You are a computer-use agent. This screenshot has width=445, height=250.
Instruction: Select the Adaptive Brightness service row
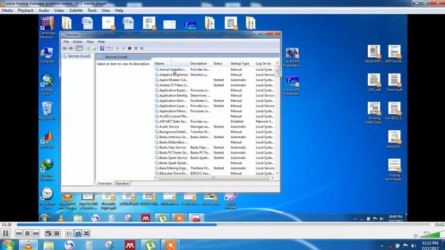click(215, 75)
